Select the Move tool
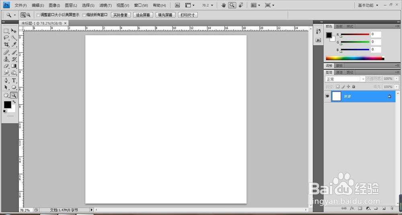The width and height of the screenshot is (402, 215). pyautogui.click(x=14, y=31)
